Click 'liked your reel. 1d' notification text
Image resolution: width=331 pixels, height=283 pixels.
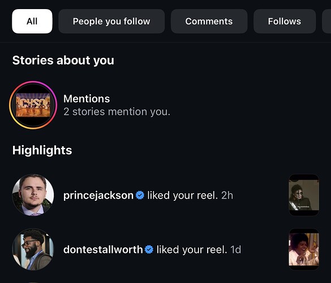[x=199, y=250]
